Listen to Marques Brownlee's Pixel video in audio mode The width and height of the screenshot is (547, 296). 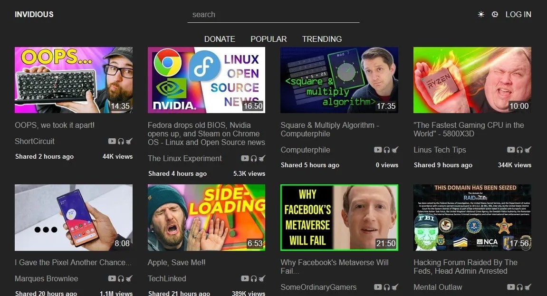click(121, 278)
